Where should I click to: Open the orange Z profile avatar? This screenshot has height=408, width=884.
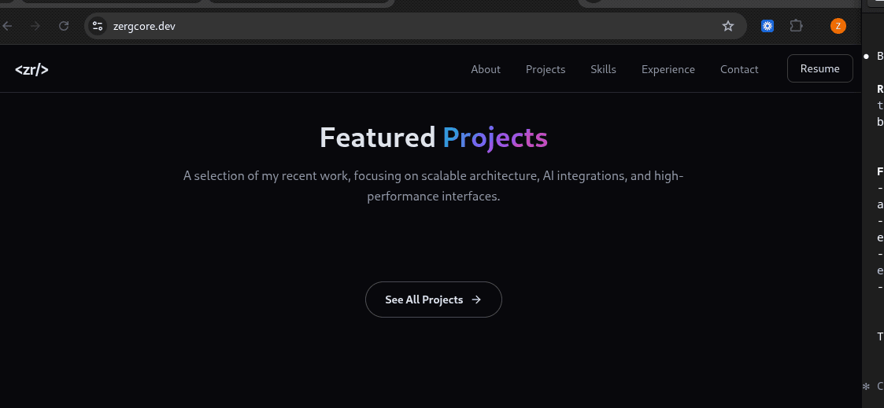(x=838, y=26)
